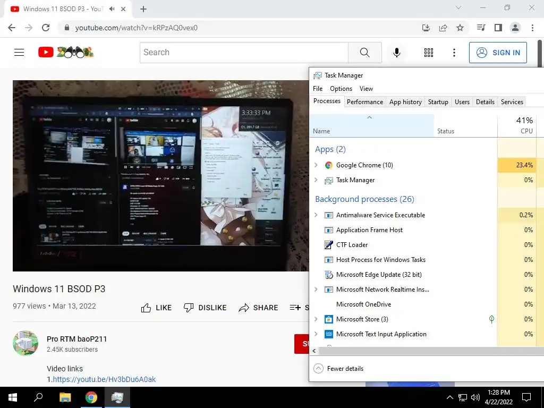Expand Antimalware Service Executable row
Image resolution: width=544 pixels, height=408 pixels.
pyautogui.click(x=316, y=215)
